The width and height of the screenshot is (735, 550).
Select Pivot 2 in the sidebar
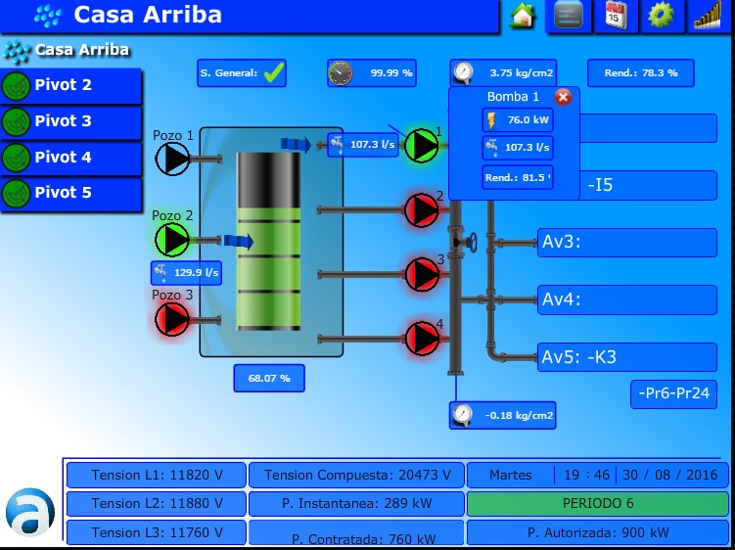70,85
